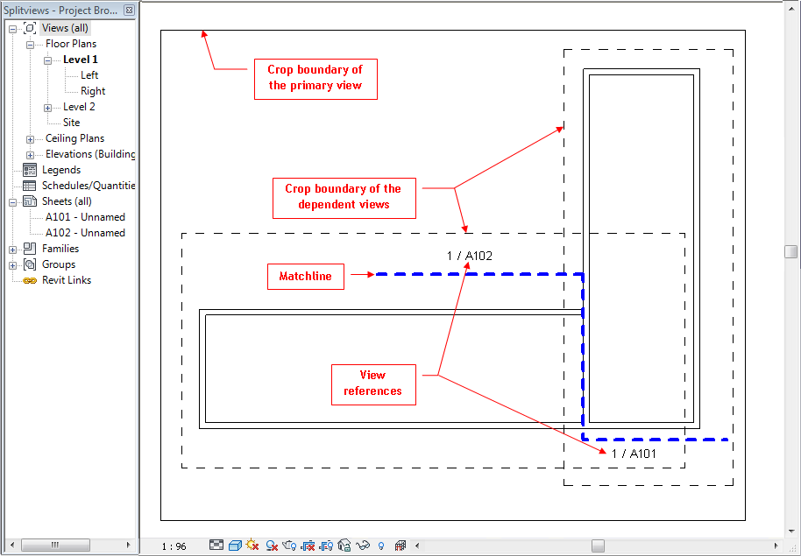This screenshot has width=801, height=556.
Task: Select Floor Plans in the browser
Action: 70,44
